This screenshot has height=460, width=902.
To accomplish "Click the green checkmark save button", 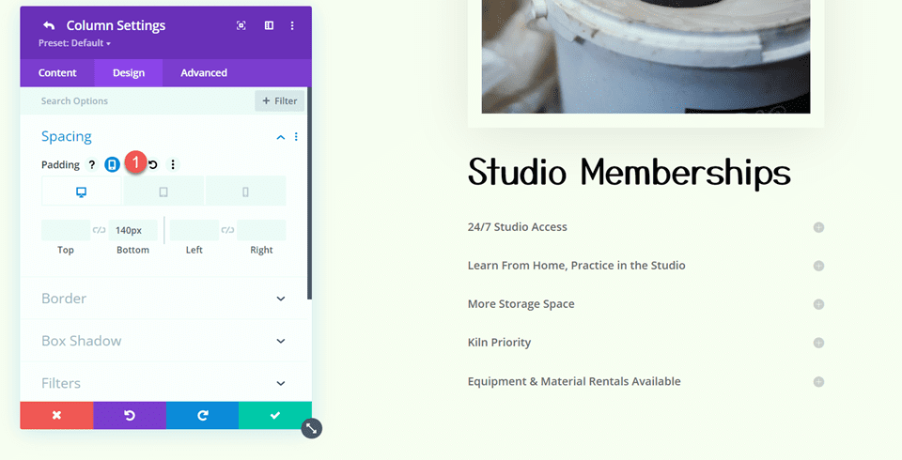I will pos(274,415).
